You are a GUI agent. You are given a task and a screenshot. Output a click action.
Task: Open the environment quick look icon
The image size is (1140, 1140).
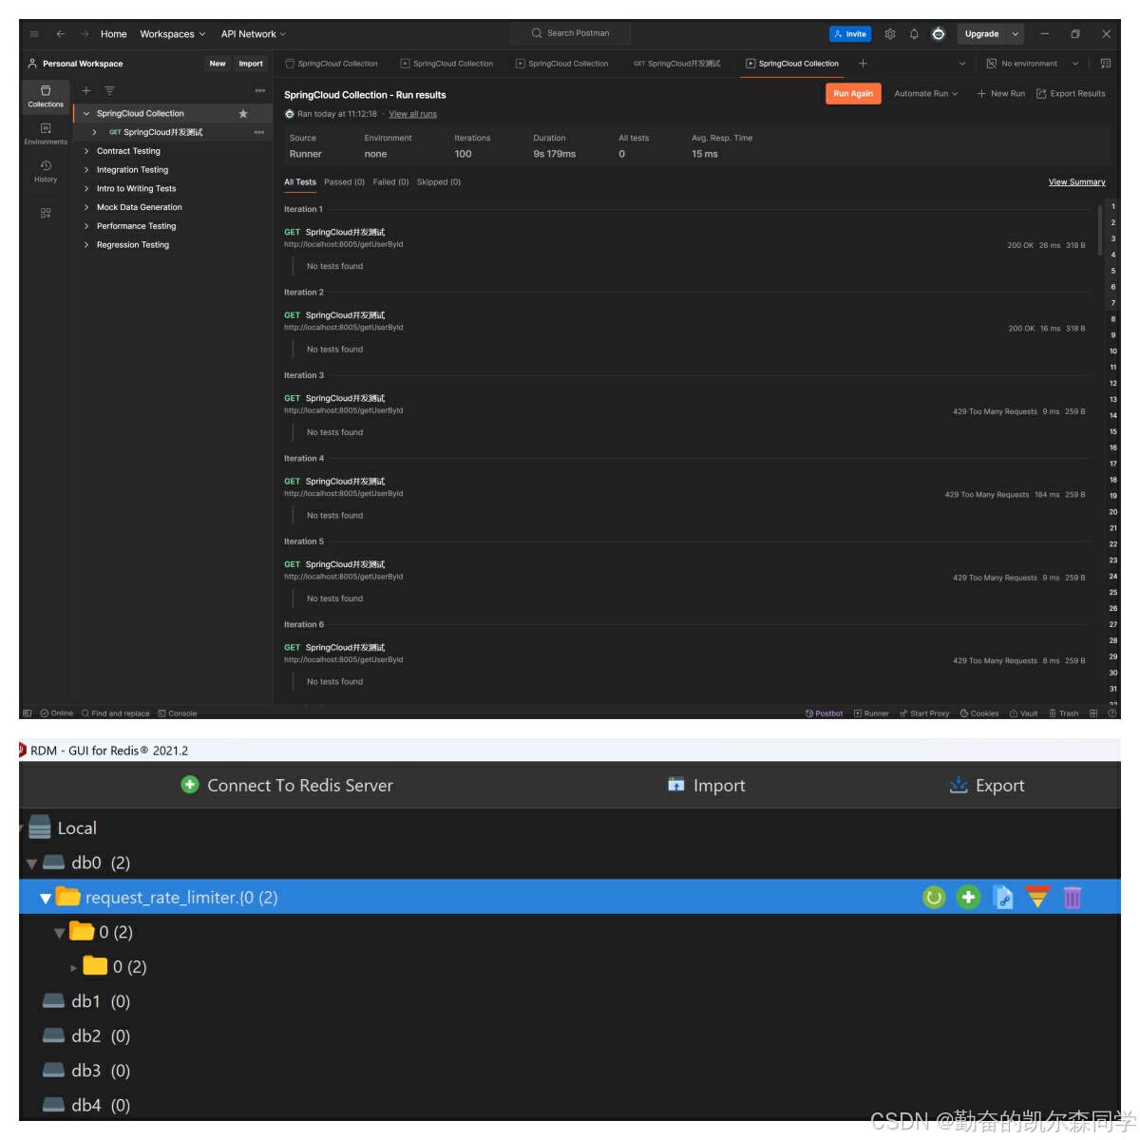click(1105, 64)
